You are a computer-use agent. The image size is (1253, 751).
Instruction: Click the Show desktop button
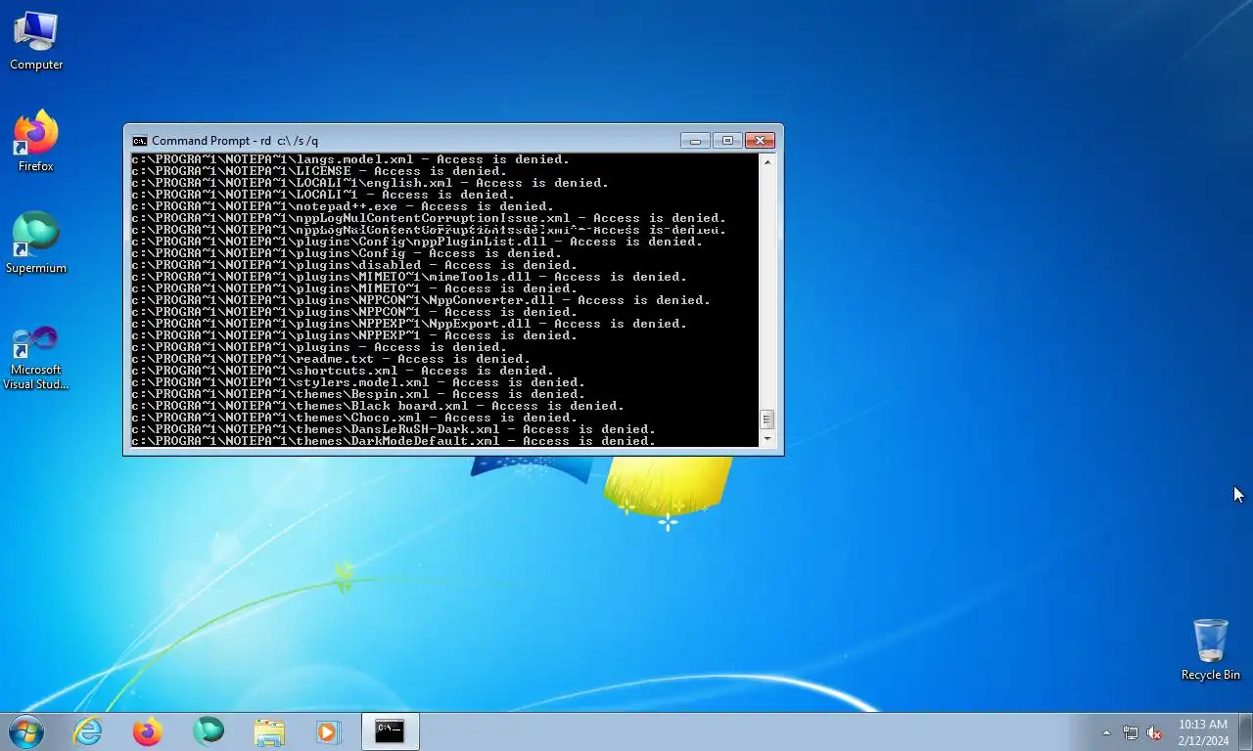click(1245, 731)
